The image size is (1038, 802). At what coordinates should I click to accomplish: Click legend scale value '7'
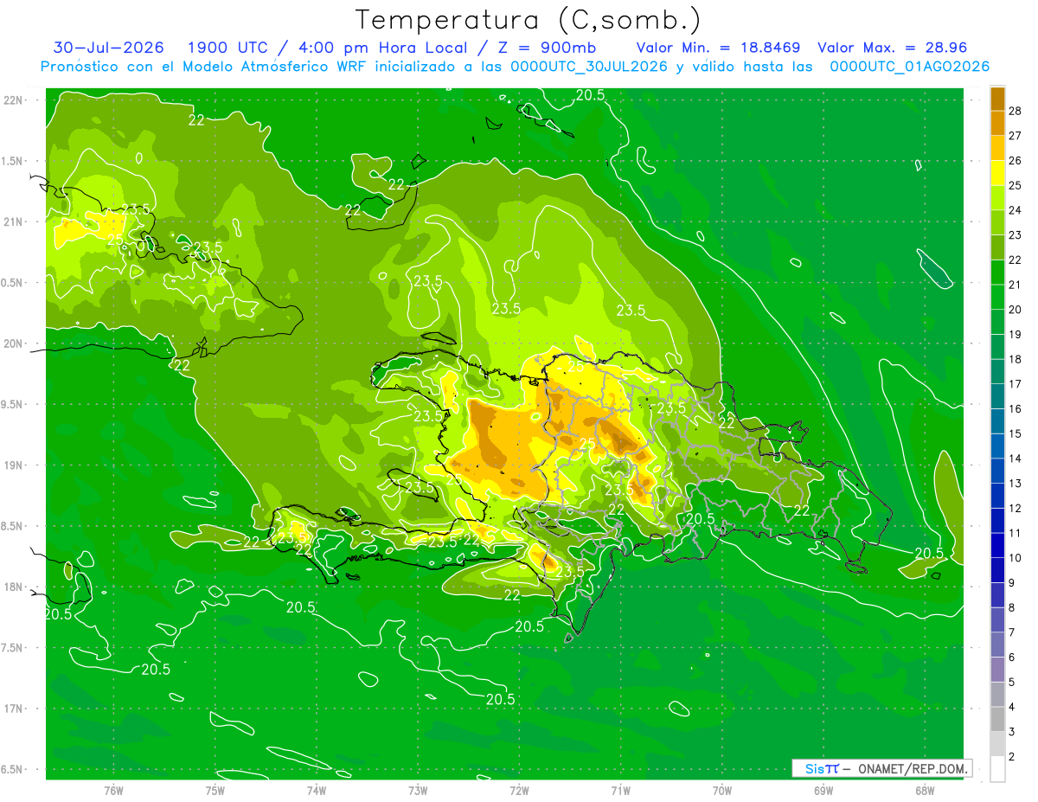[x=1013, y=632]
